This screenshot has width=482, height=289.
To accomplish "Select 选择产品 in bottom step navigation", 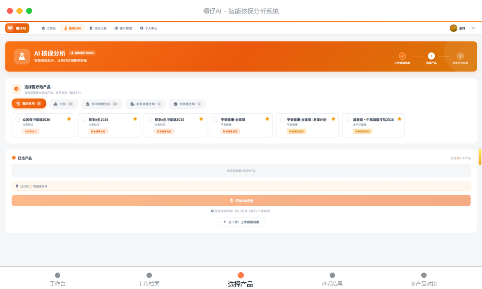I will 241,279.
